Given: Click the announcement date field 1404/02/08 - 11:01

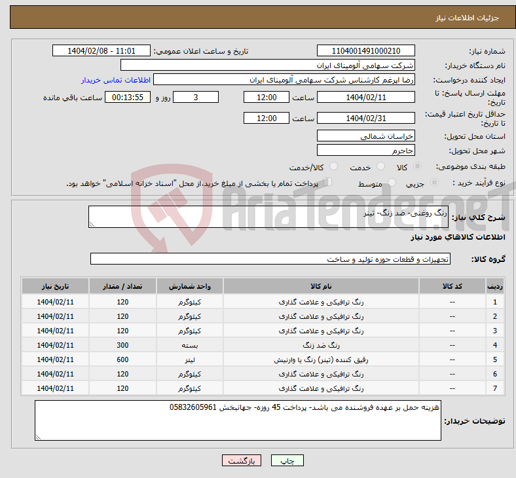Looking at the screenshot, I should [x=101, y=51].
